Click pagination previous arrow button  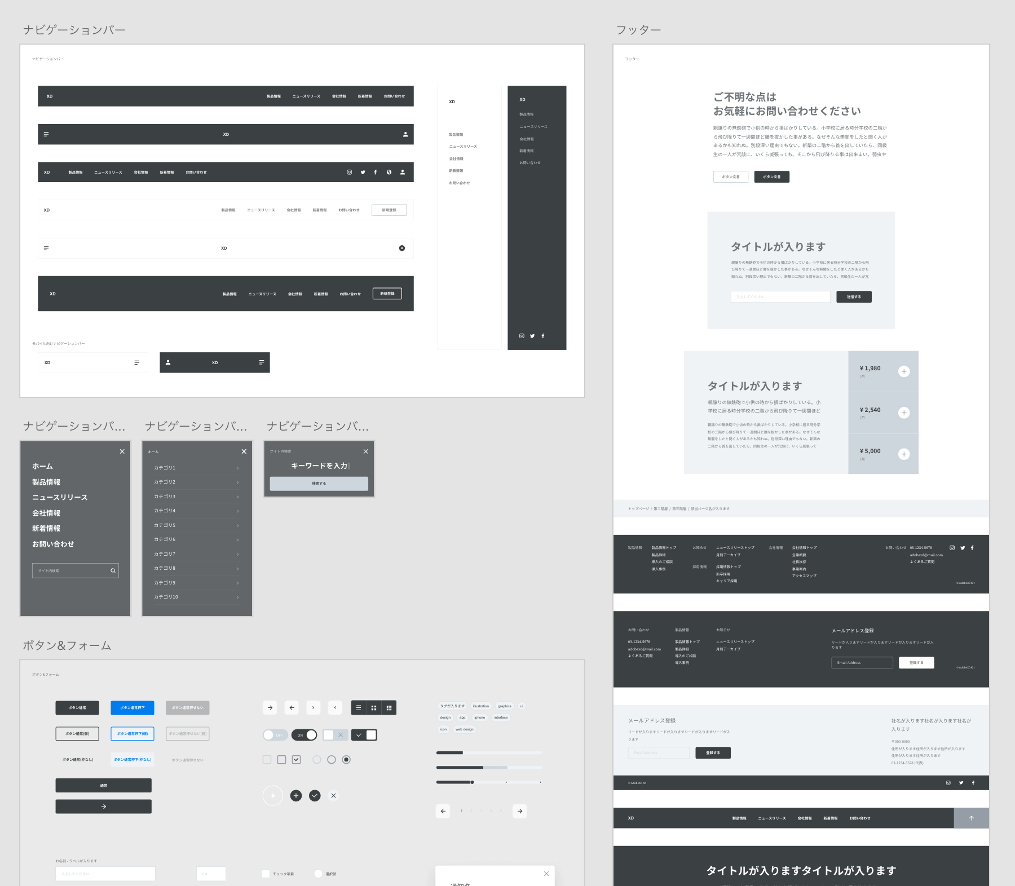443,811
